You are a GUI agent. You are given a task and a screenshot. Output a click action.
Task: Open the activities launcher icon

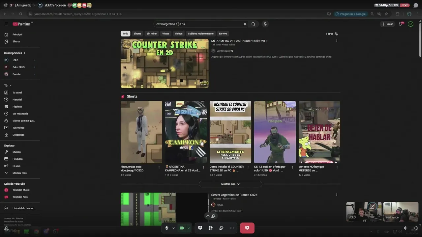211,228
